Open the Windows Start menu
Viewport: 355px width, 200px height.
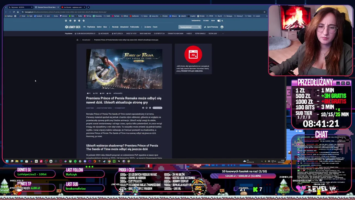tap(7, 161)
